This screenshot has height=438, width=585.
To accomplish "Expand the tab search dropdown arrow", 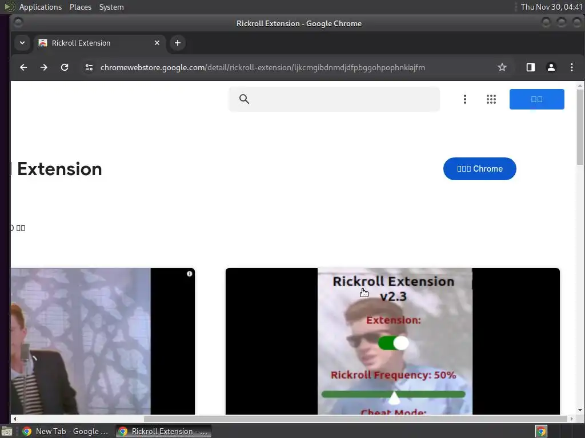I will tap(22, 43).
